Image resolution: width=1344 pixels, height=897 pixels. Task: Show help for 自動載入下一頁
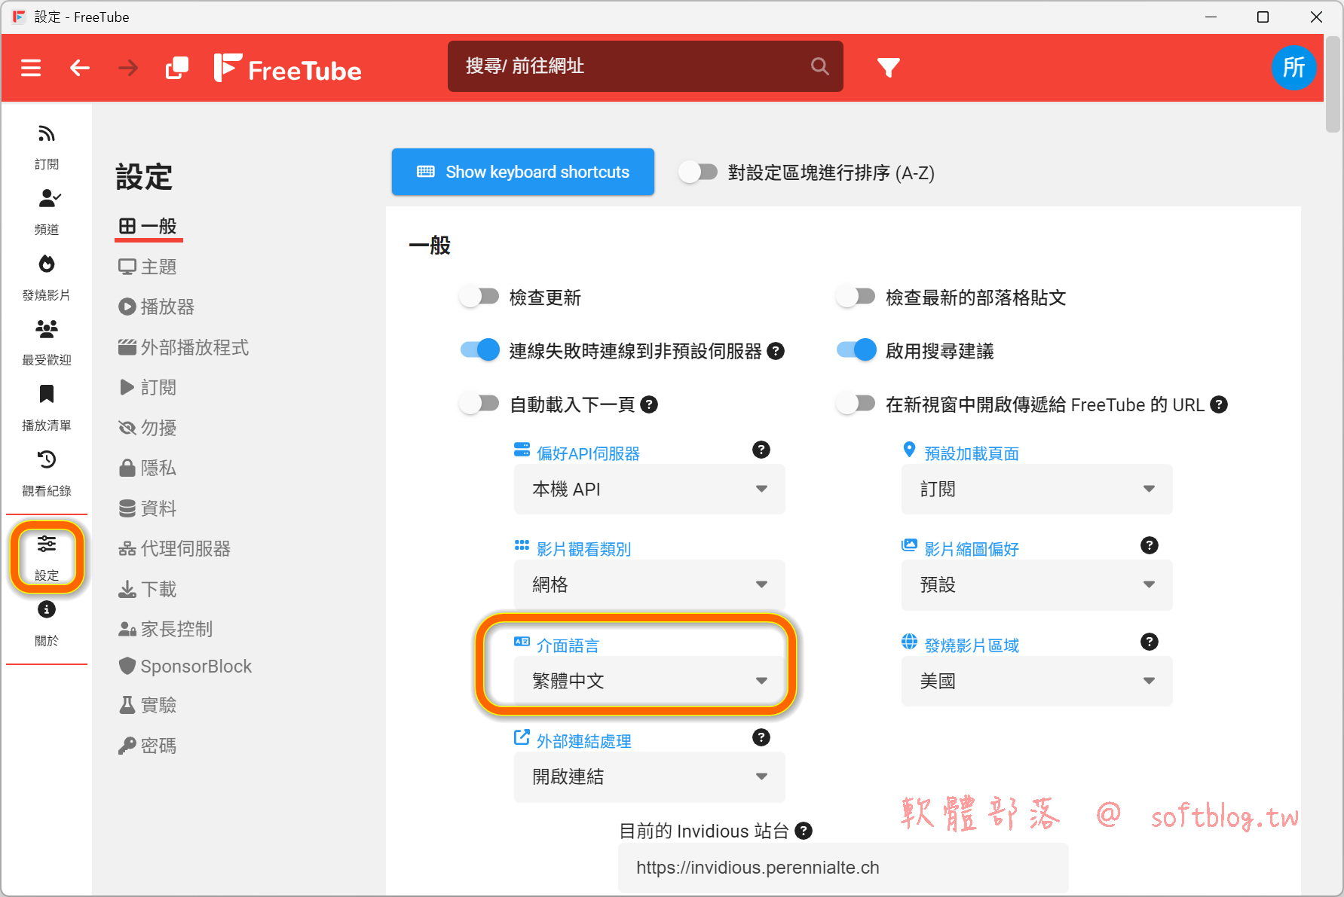(649, 404)
